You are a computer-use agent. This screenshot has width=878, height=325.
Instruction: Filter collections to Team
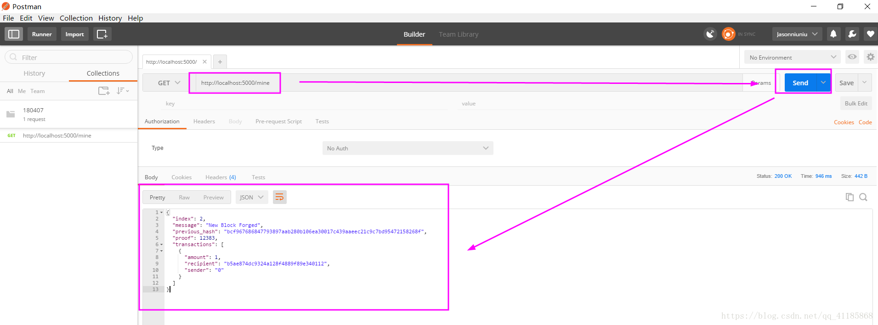click(38, 91)
